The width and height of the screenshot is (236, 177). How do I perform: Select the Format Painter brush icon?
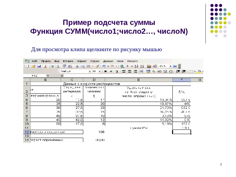pyautogui.click(x=97, y=66)
